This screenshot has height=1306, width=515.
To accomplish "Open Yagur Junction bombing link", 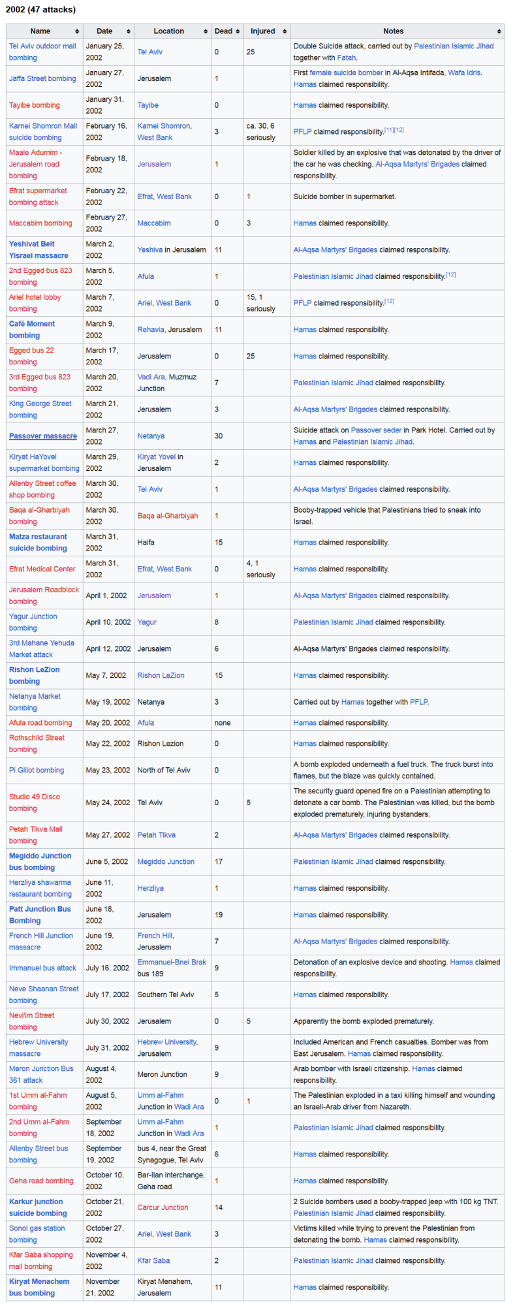I will [33, 622].
